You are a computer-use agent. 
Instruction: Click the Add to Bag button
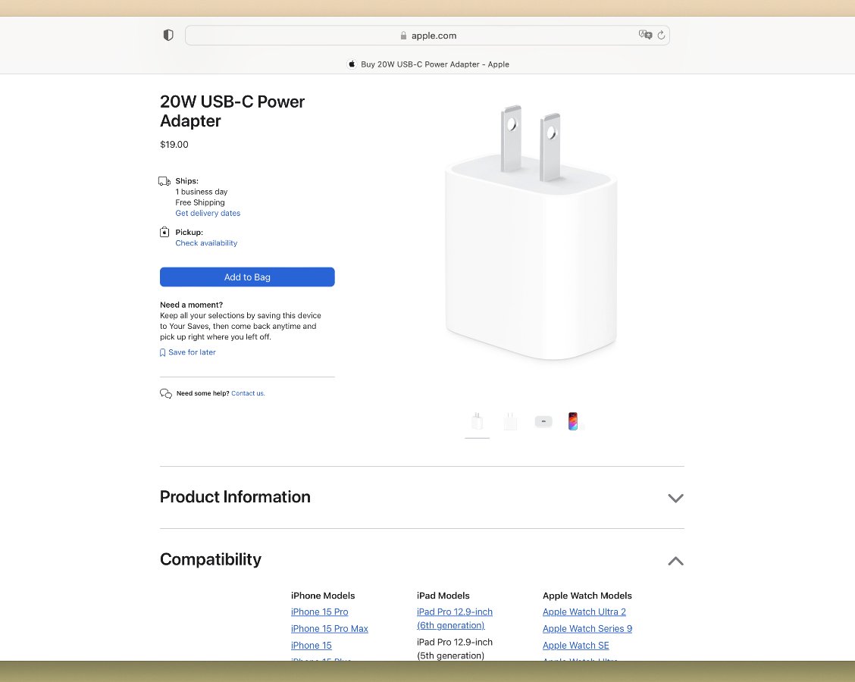coord(247,277)
